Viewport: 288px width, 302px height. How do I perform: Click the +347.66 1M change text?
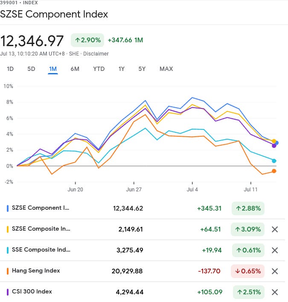pyautogui.click(x=125, y=40)
